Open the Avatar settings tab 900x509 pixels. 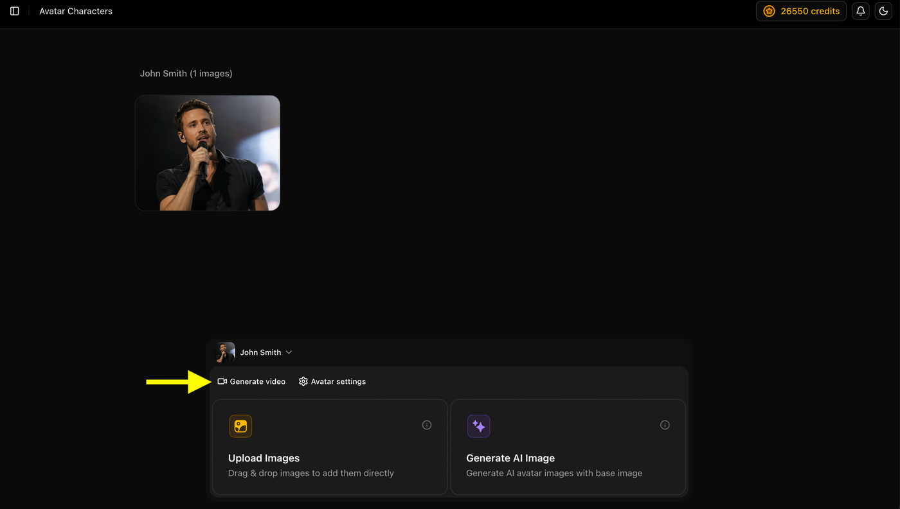(x=332, y=381)
